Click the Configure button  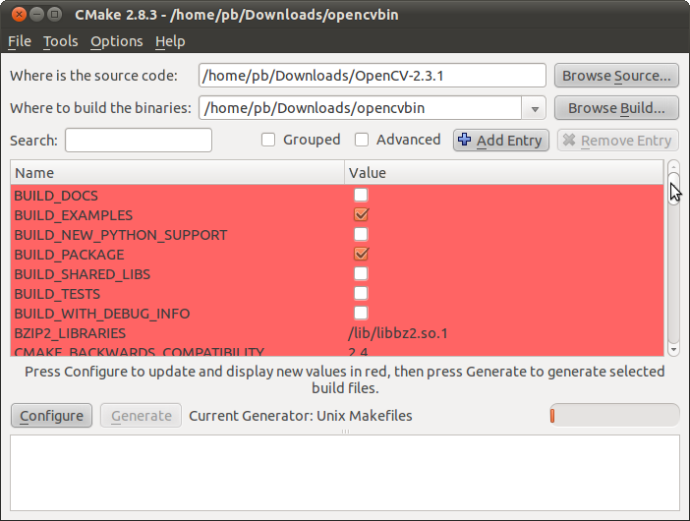click(x=51, y=416)
